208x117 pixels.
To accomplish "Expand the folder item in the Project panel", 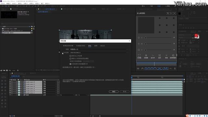I will pyautogui.click(x=1, y=29).
